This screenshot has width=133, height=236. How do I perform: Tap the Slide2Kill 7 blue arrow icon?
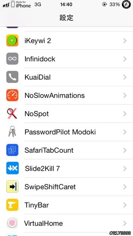[x=13, y=168]
